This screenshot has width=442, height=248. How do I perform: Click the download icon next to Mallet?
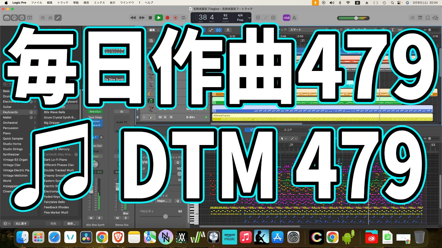click(x=31, y=117)
